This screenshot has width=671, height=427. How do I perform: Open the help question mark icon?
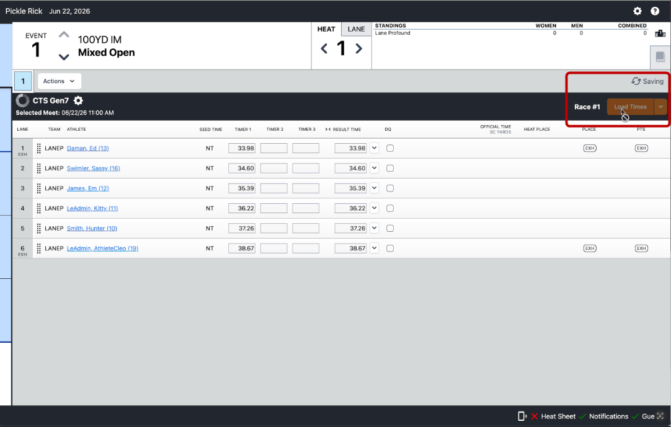click(x=655, y=11)
